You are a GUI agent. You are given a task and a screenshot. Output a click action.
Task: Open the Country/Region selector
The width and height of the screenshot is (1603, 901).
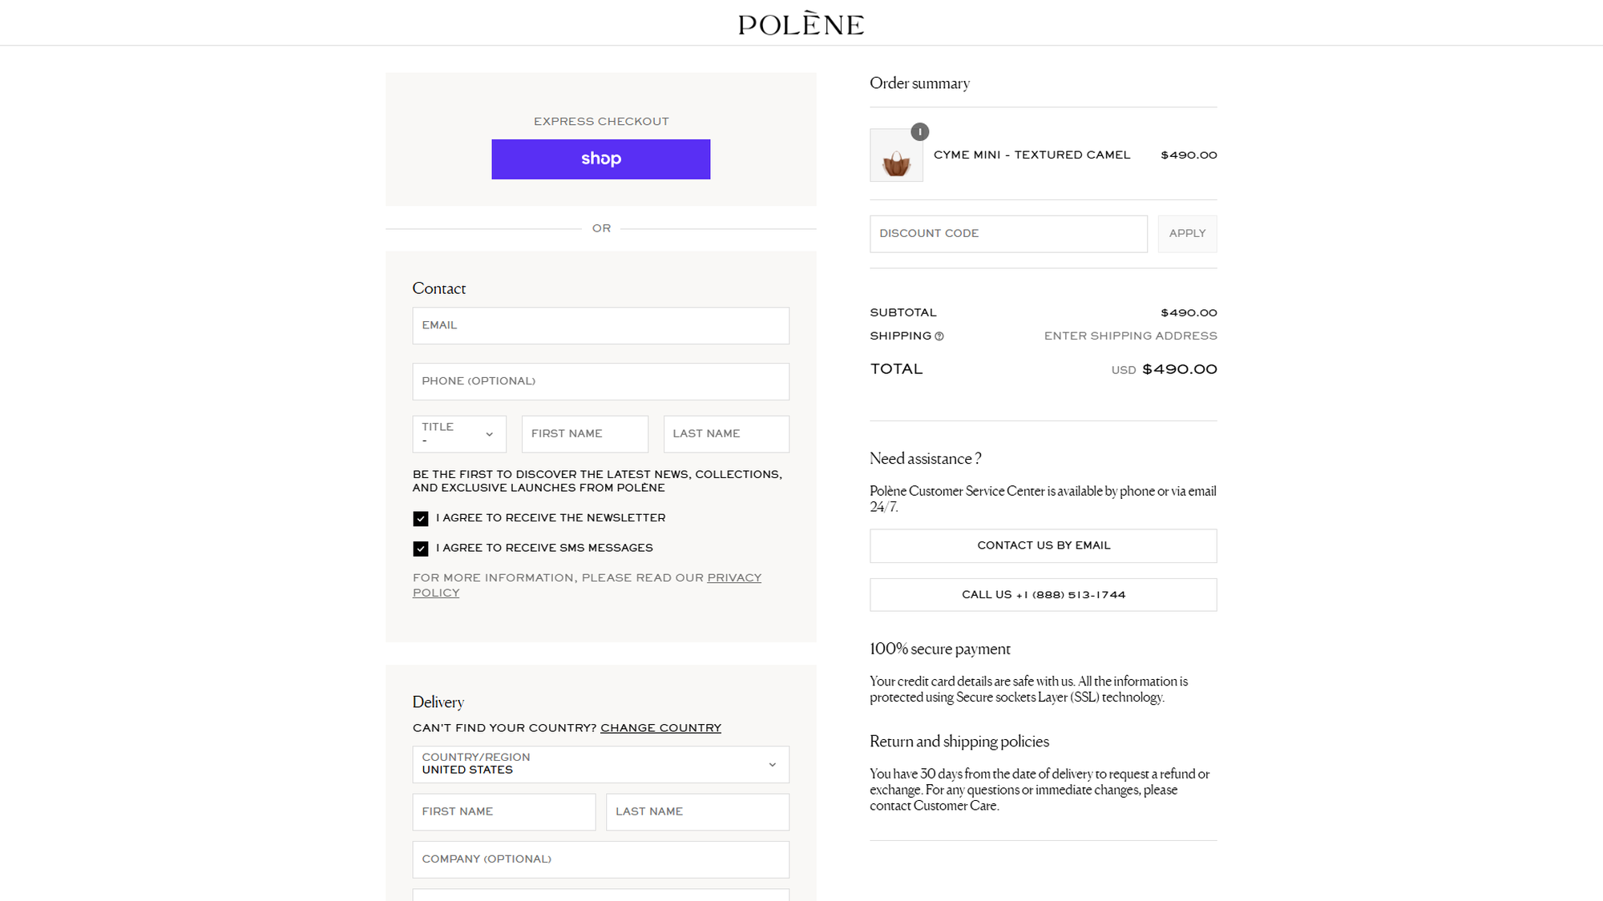[x=600, y=765]
